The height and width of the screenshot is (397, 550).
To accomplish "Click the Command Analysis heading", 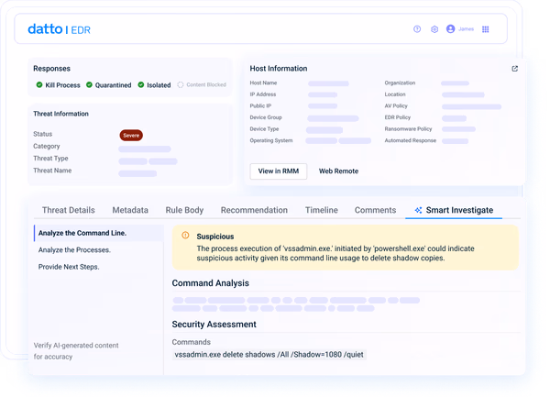I will (x=211, y=283).
